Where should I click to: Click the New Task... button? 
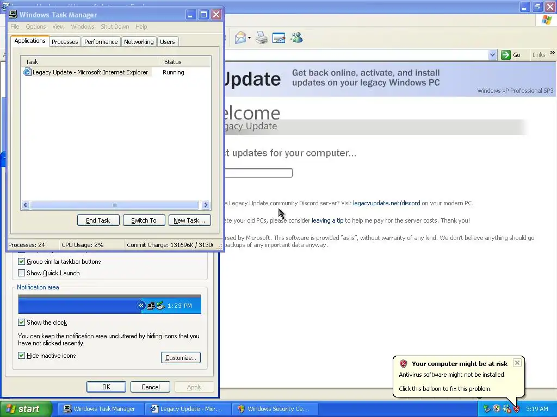point(189,220)
